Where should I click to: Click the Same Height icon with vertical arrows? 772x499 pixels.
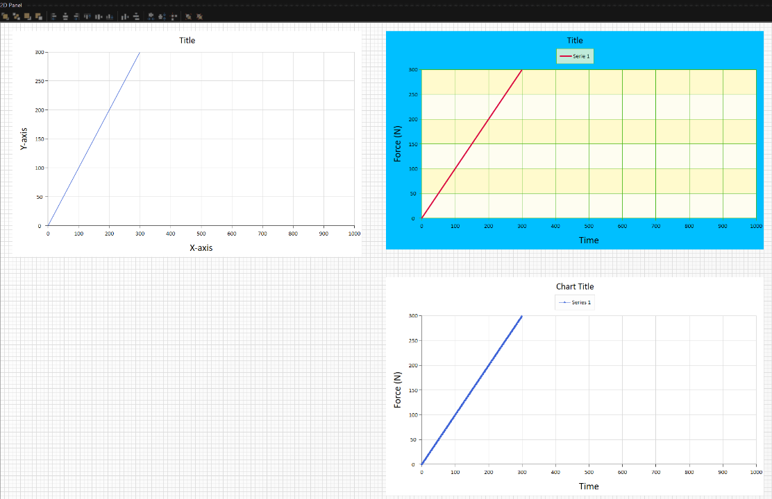pos(162,17)
